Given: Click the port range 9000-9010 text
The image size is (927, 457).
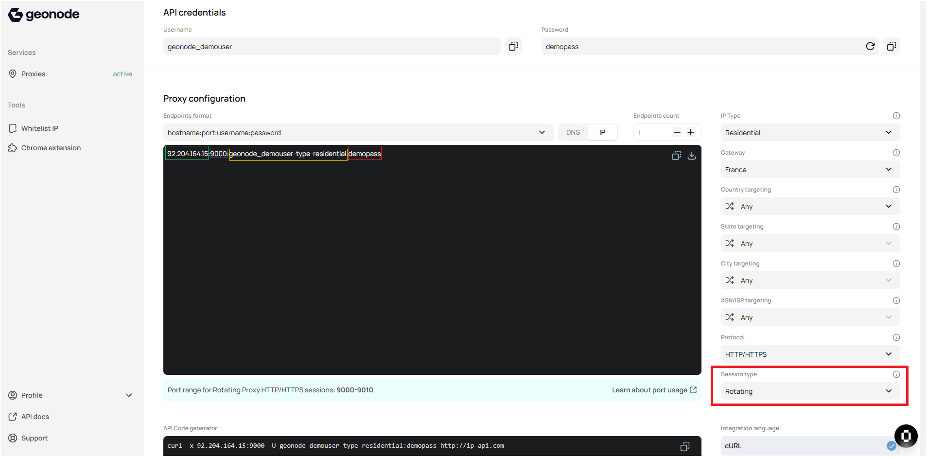Looking at the screenshot, I should point(355,390).
